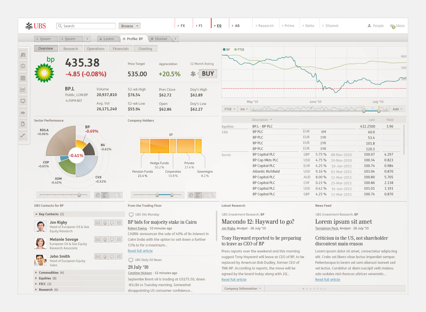
Task: Switch Company Holders to pie chart view
Action: pos(191,195)
